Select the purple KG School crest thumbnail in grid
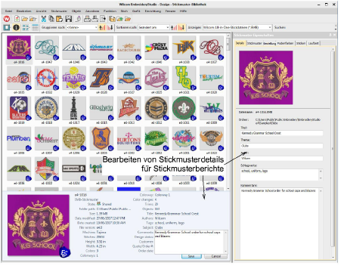The height and width of the screenshot is (272, 344). point(19,48)
